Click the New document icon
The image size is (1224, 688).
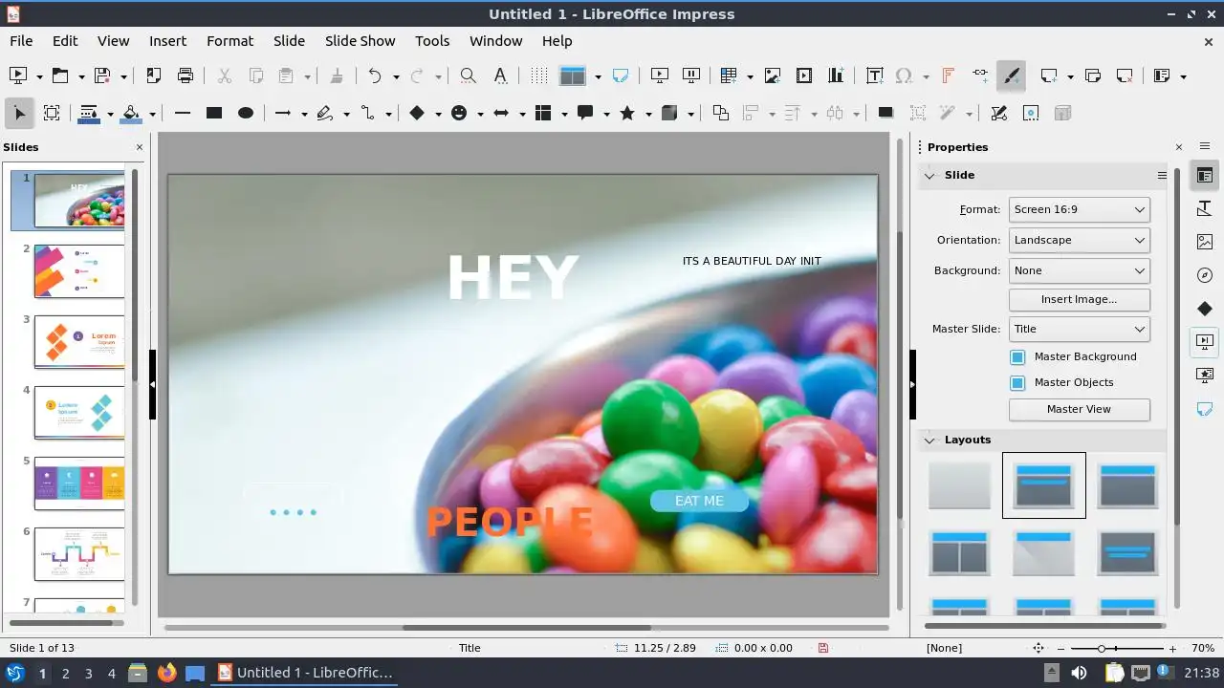click(17, 75)
